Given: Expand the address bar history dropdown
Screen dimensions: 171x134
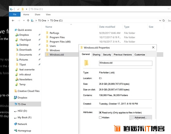Looking at the screenshot, I should click(x=160, y=21).
